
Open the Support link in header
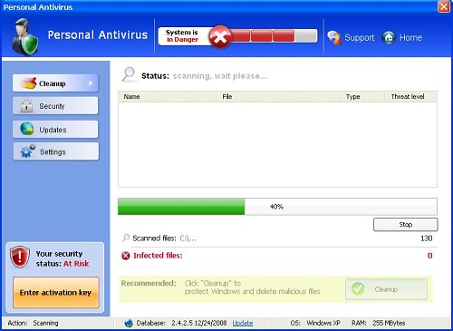tap(359, 38)
